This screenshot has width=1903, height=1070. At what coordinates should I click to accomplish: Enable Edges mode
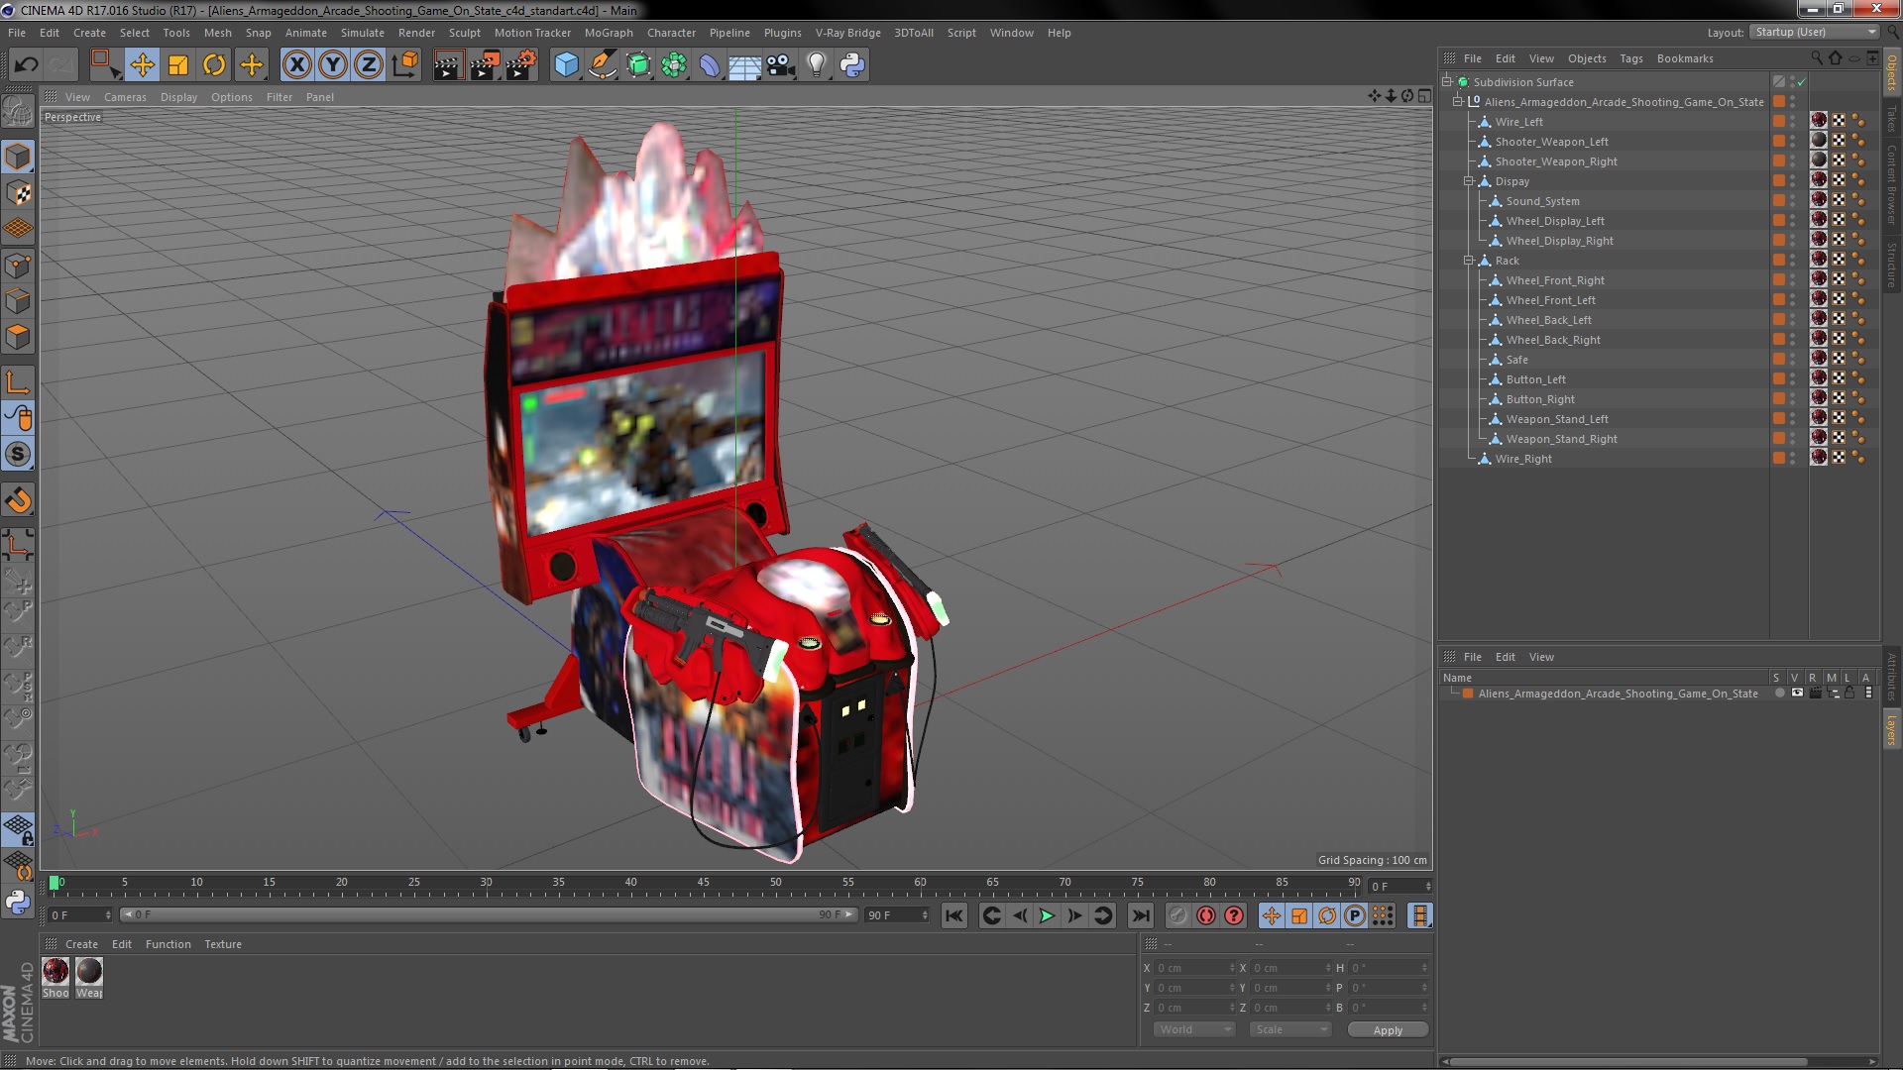(18, 301)
